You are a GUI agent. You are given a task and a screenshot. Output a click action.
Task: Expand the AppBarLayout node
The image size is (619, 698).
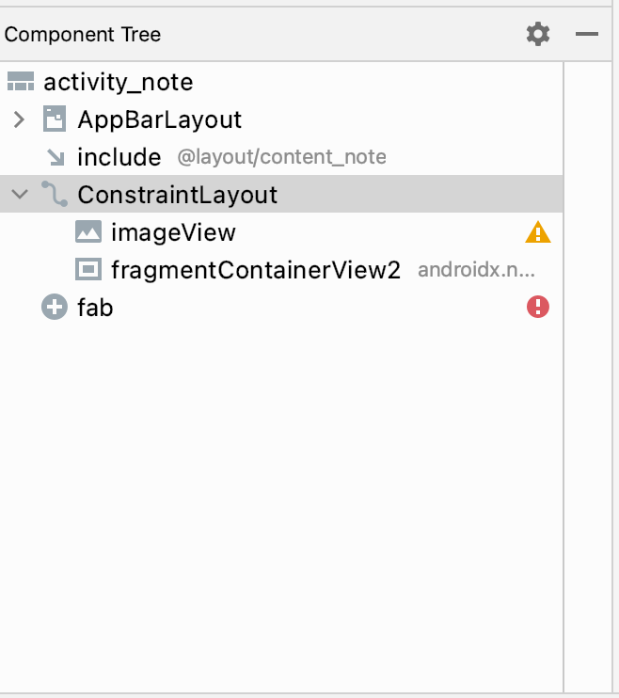19,119
